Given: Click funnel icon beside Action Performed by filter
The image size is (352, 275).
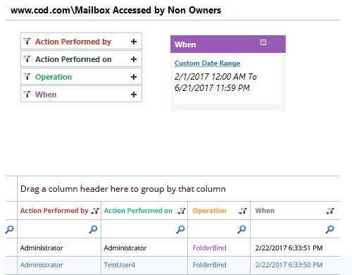Looking at the screenshot, I should [x=27, y=42].
